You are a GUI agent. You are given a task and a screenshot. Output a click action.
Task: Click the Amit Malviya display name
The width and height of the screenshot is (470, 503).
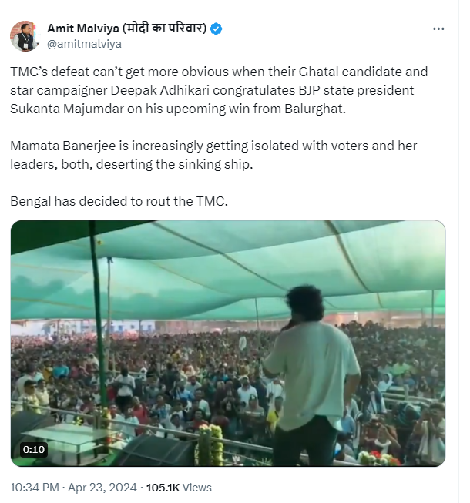pyautogui.click(x=84, y=29)
